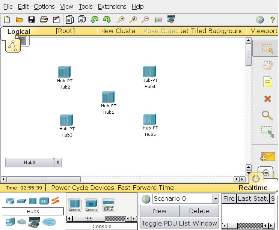Image resolution: width=279 pixels, height=230 pixels.
Task: Open the Tools menu
Action: (x=86, y=7)
